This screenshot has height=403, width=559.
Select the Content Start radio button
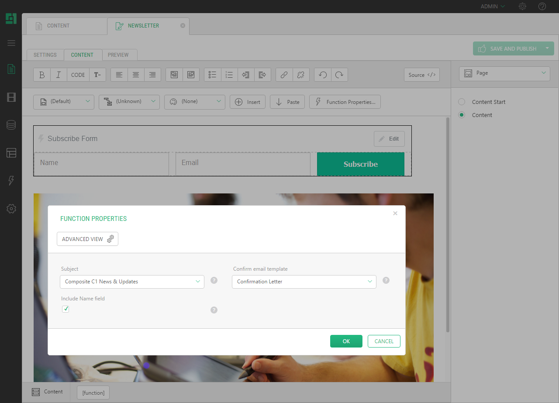tap(462, 102)
